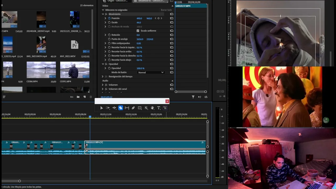The height and width of the screenshot is (189, 336).
Task: Toggle animation stopwatch for Rotación
Action: [109, 35]
